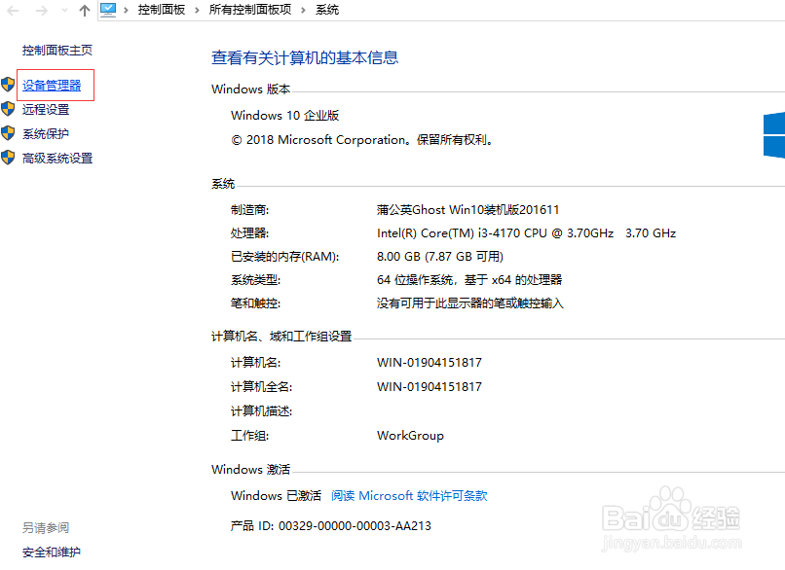Open 安全和维护 at the bottom left
Image resolution: width=785 pixels, height=570 pixels.
tap(50, 551)
